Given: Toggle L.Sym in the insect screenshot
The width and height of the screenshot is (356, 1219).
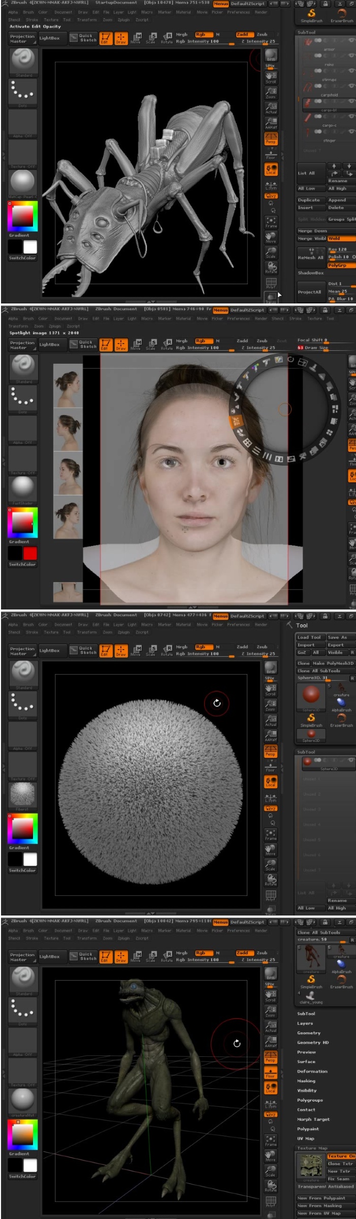Looking at the screenshot, I should point(271,185).
